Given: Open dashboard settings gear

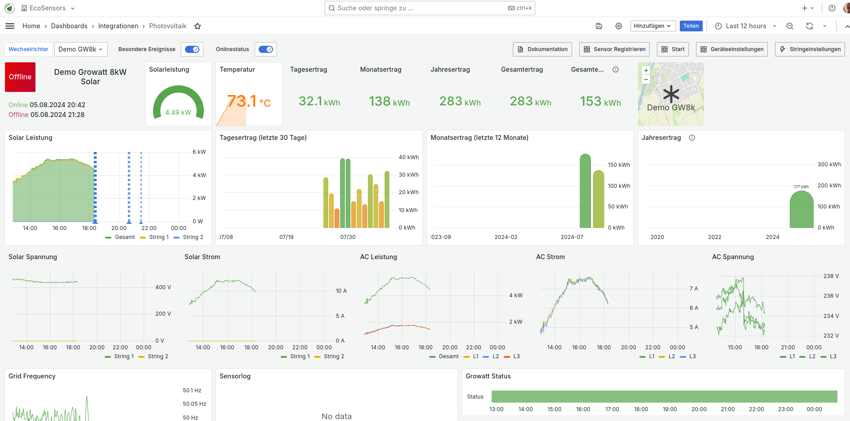Looking at the screenshot, I should click(619, 26).
